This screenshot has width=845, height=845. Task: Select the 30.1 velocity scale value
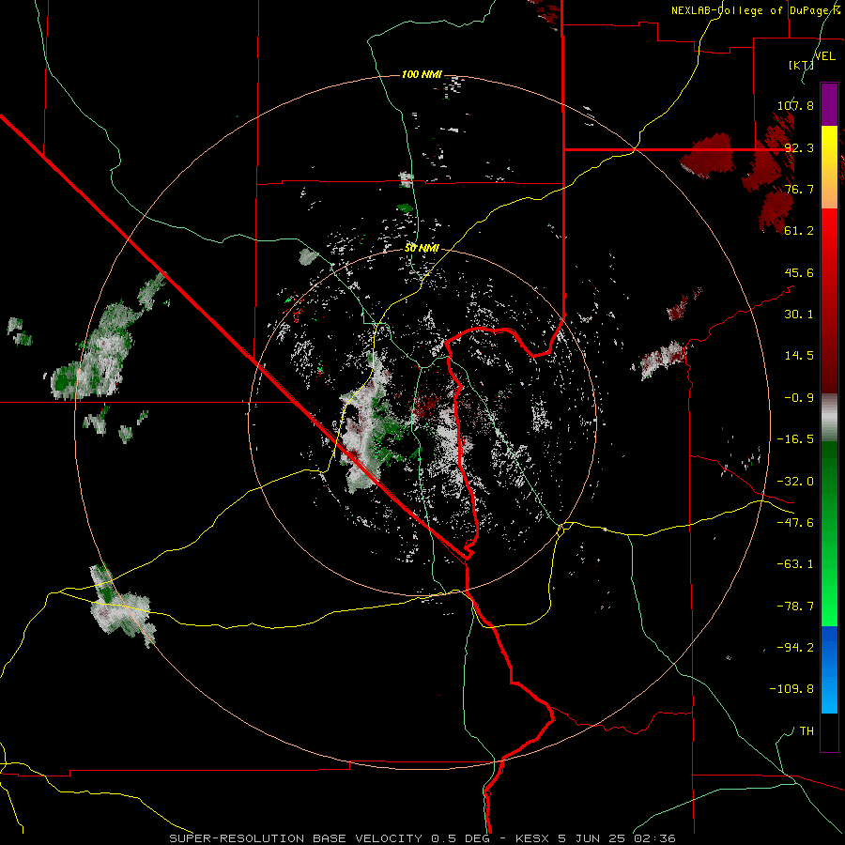pyautogui.click(x=799, y=315)
